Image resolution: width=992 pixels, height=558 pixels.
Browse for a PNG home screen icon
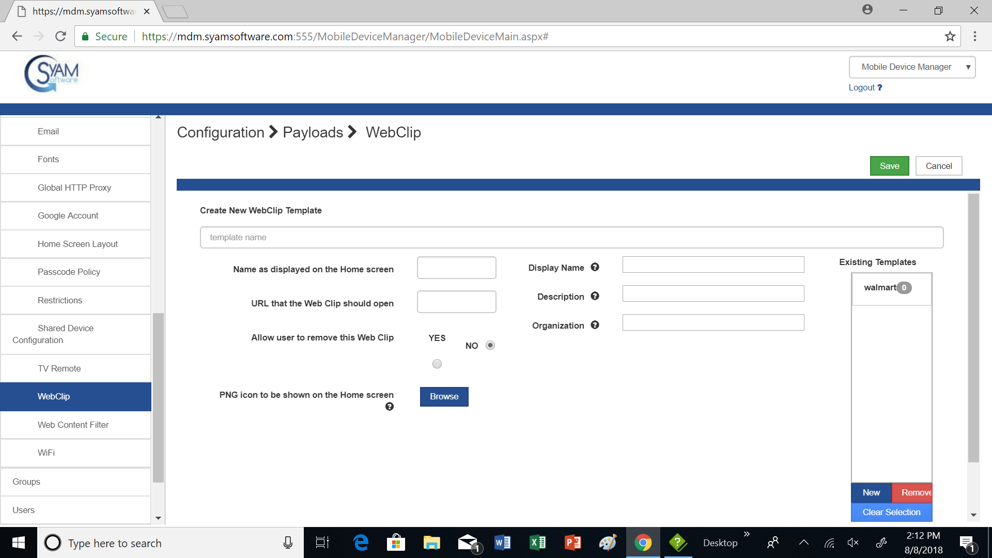pos(444,396)
